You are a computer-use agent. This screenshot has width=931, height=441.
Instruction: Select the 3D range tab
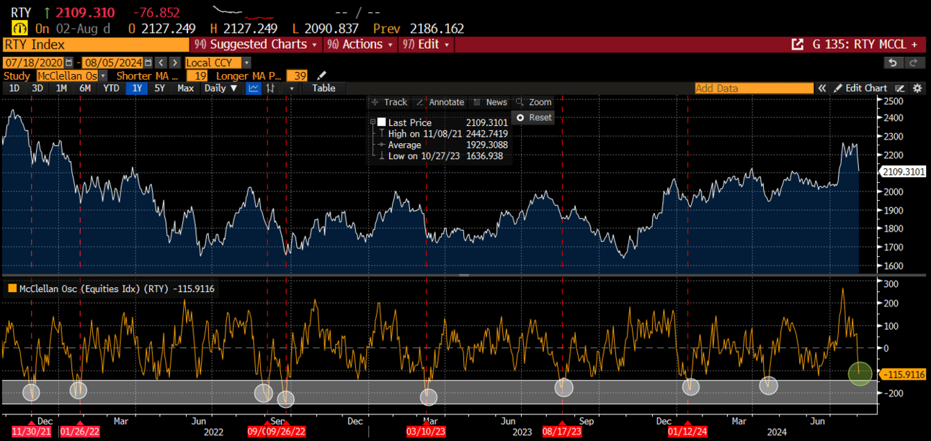point(37,88)
